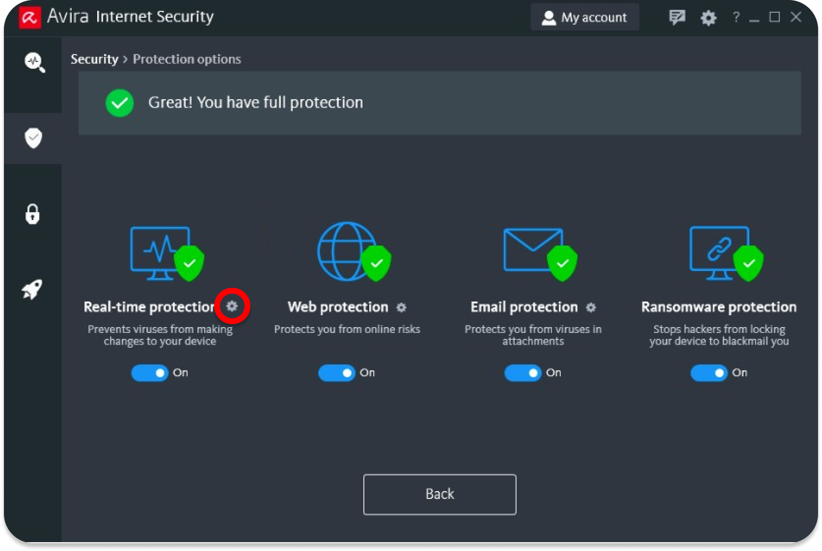
Task: Open the Performance rocket sidebar icon
Action: point(32,289)
